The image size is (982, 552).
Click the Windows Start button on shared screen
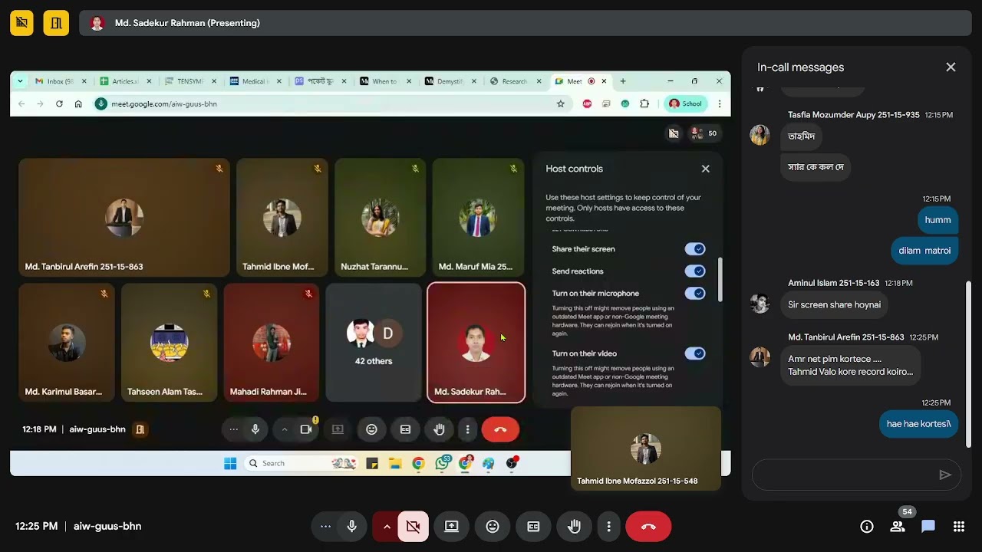coord(230,463)
